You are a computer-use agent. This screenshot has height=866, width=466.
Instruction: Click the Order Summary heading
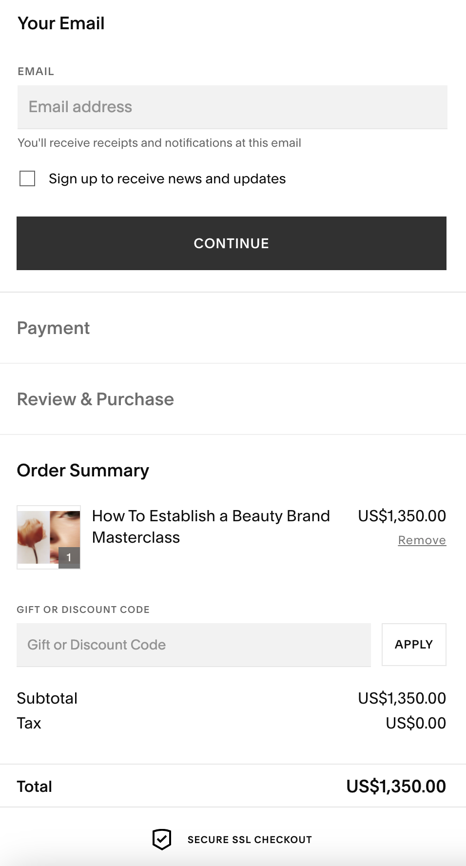(83, 470)
